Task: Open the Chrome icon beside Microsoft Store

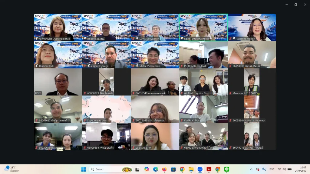Action: click(x=182, y=169)
